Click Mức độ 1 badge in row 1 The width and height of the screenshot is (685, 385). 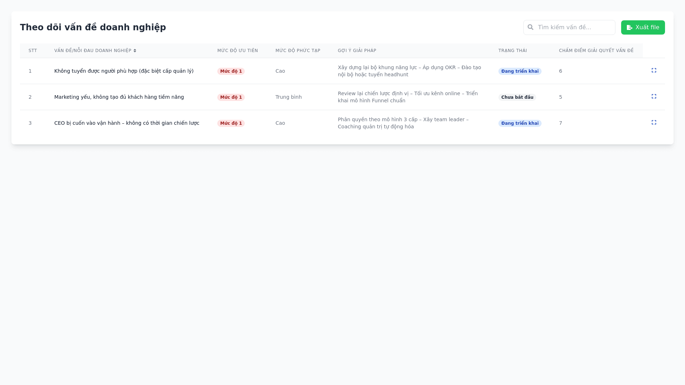[x=231, y=71]
